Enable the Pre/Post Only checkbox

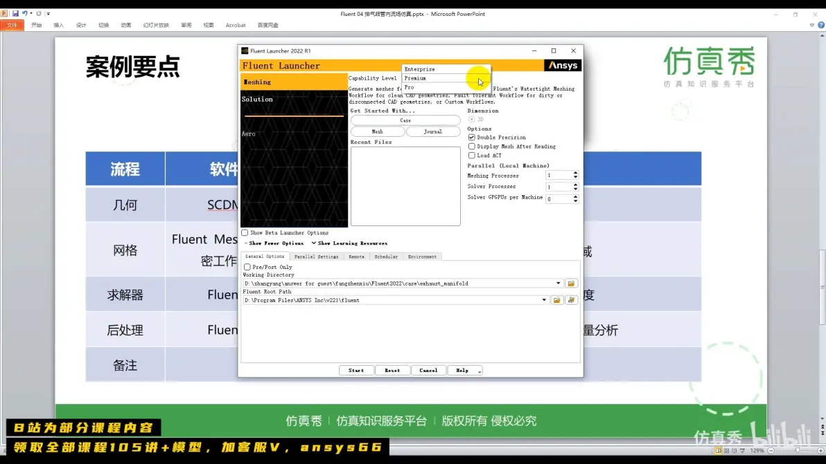[247, 267]
